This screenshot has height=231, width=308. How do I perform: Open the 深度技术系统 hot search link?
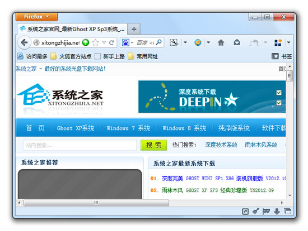click(x=221, y=145)
